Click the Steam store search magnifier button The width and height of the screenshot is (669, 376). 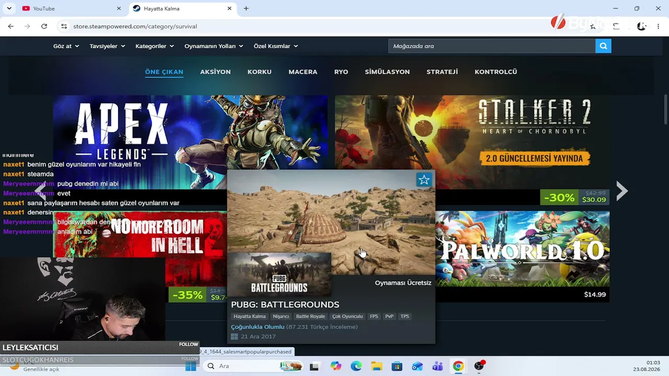[603, 46]
